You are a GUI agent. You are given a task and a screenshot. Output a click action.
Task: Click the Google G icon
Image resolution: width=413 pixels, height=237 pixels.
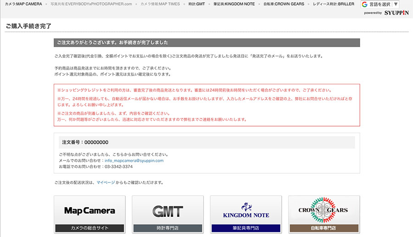click(365, 4)
